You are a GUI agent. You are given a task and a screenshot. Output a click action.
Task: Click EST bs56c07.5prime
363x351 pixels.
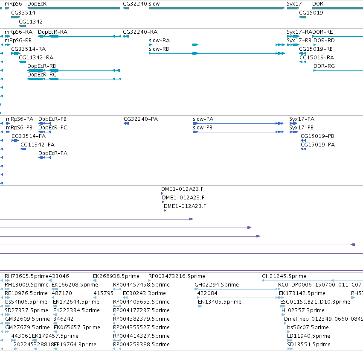point(308,328)
